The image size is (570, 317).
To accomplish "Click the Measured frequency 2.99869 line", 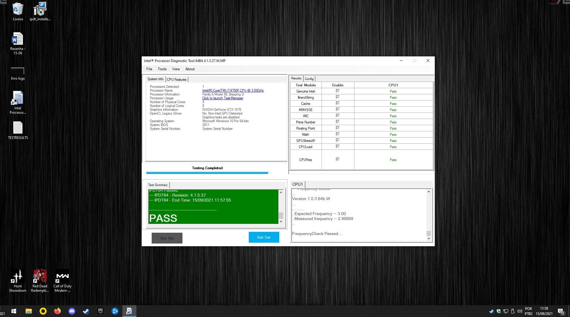I will [323, 219].
